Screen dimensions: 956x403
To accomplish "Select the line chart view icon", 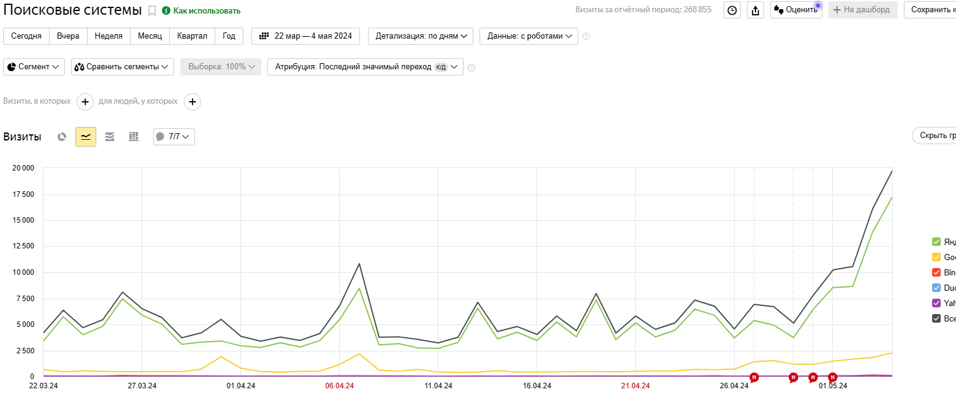I will pos(86,137).
